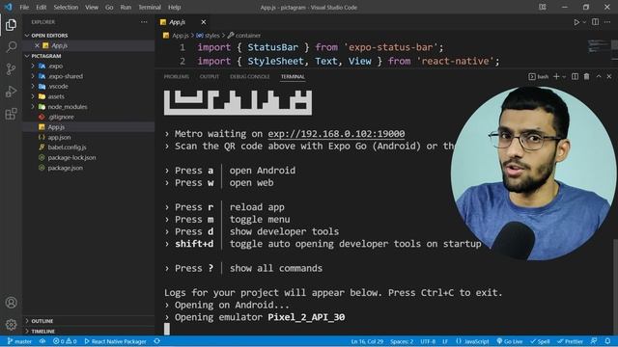Close the App.js editor tab
This screenshot has height=347, width=618.
(204, 22)
